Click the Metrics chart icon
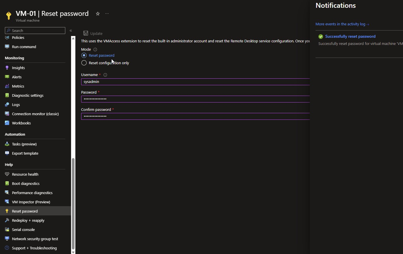Viewport: 403px width, 254px height. click(7, 86)
